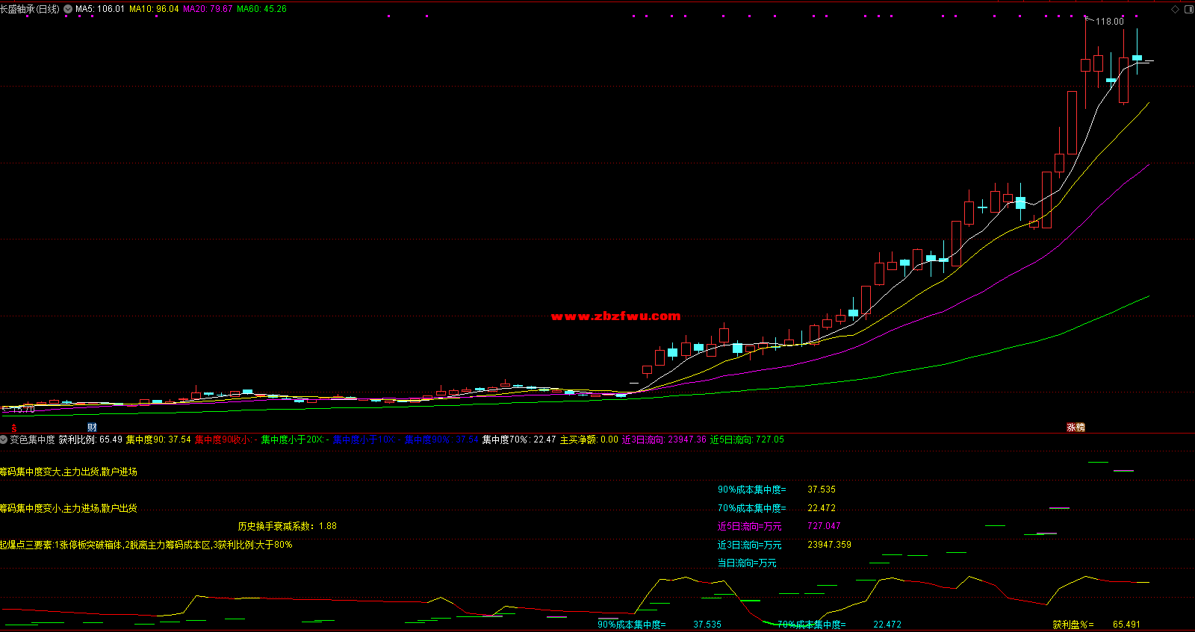Click the 集中度90: 37.54 yellow label
The width and height of the screenshot is (1195, 632).
tap(158, 439)
